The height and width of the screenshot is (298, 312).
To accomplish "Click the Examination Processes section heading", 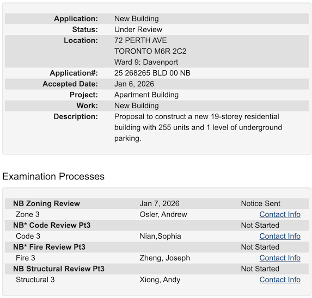I will tap(53, 176).
